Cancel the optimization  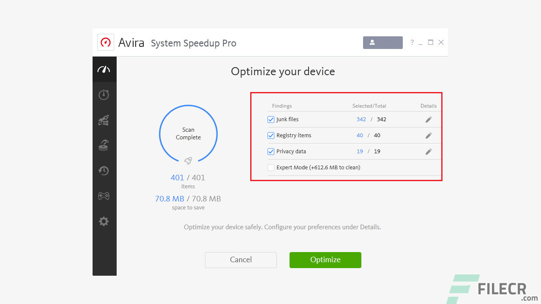[241, 260]
